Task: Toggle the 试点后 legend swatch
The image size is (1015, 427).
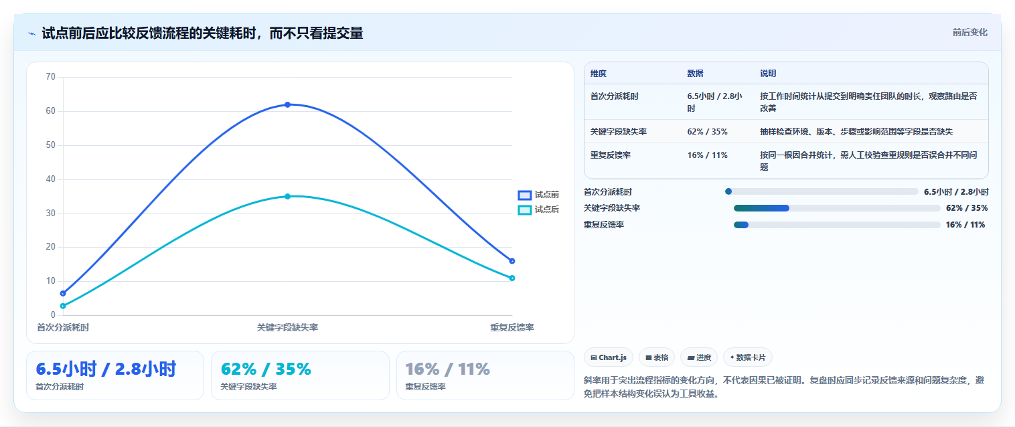Action: point(525,209)
